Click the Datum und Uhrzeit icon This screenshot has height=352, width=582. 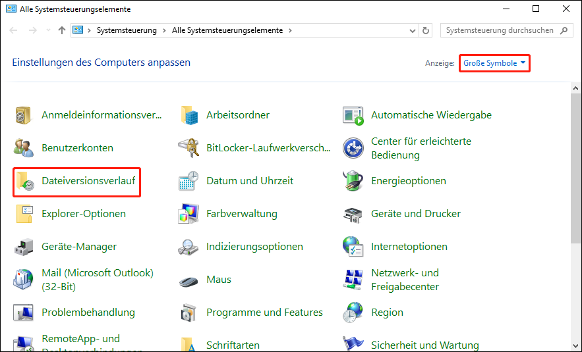point(189,181)
